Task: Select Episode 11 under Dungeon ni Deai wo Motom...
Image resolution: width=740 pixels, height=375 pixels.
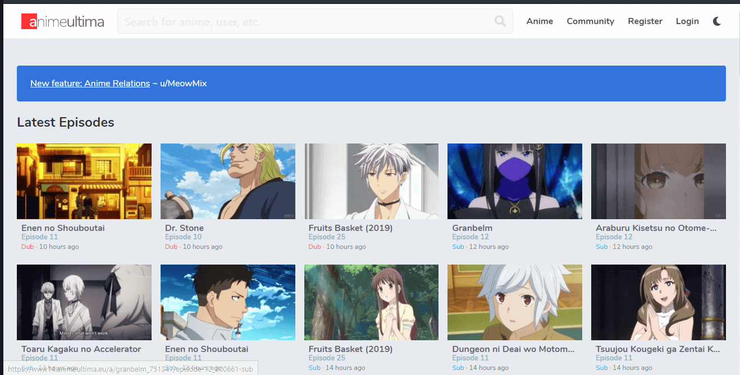Action: point(470,358)
